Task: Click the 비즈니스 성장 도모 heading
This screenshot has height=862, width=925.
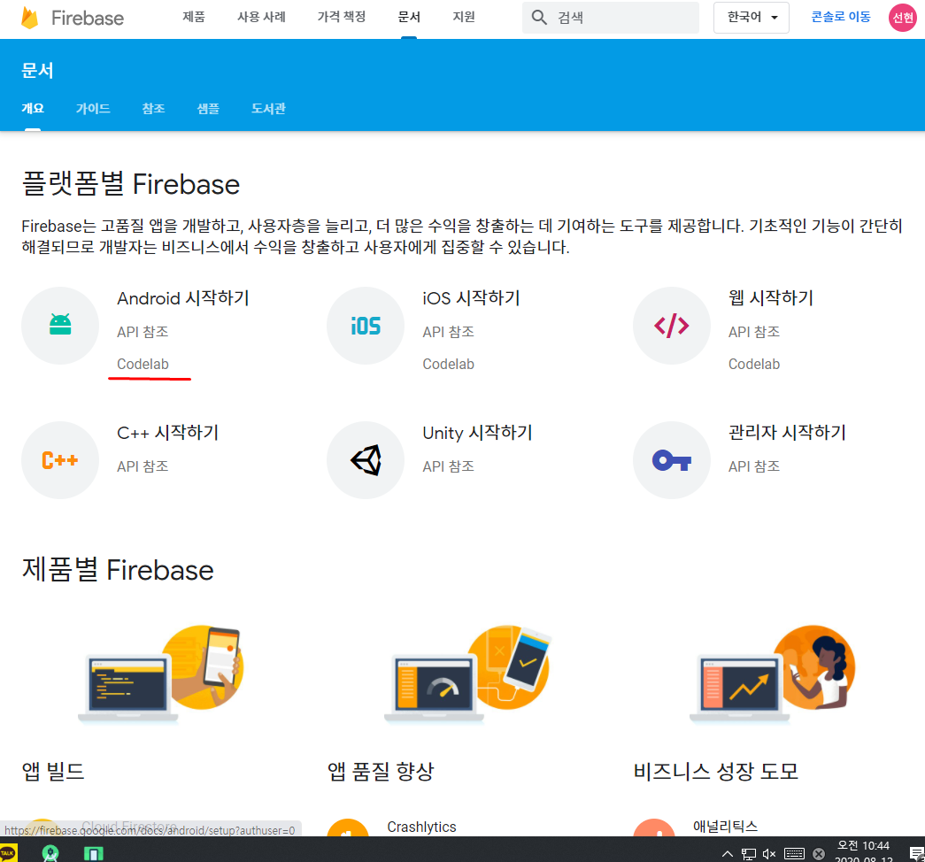Action: click(715, 771)
